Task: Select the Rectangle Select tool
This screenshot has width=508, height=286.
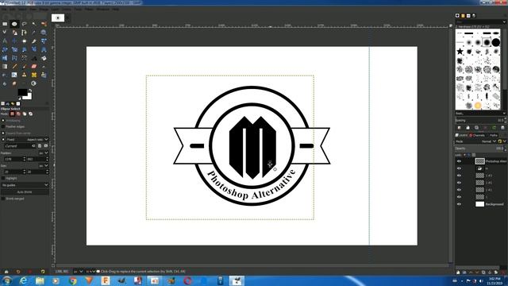Action: tap(5, 24)
